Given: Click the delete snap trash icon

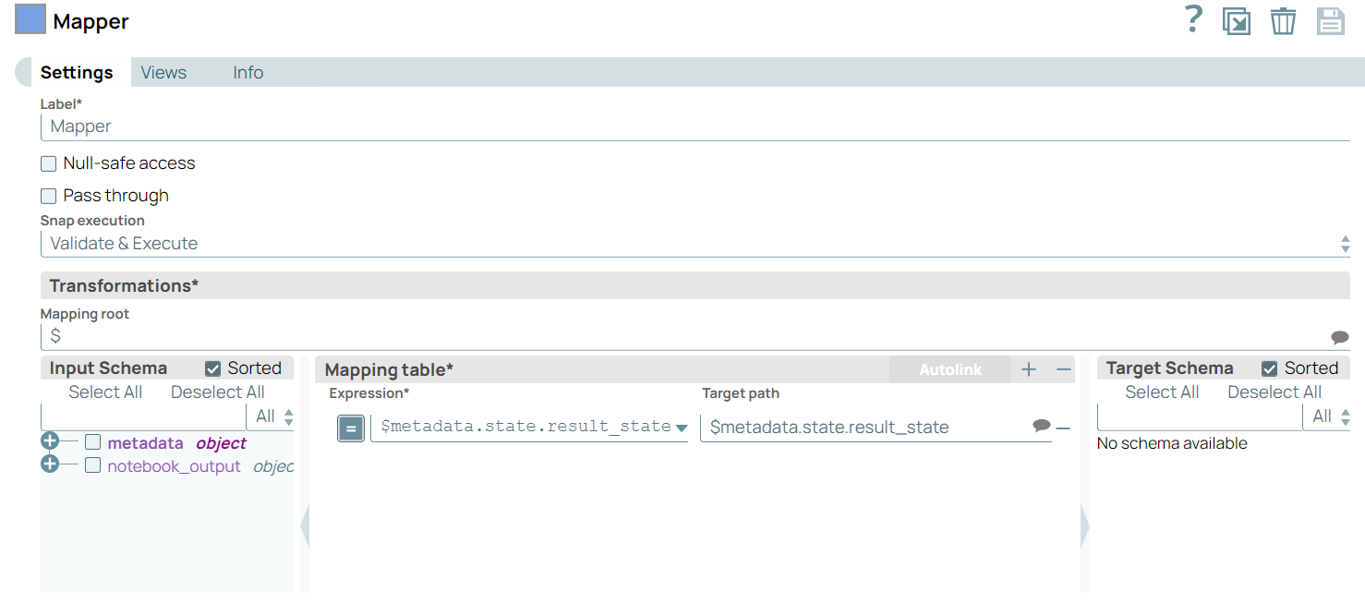Looking at the screenshot, I should pyautogui.click(x=1283, y=20).
